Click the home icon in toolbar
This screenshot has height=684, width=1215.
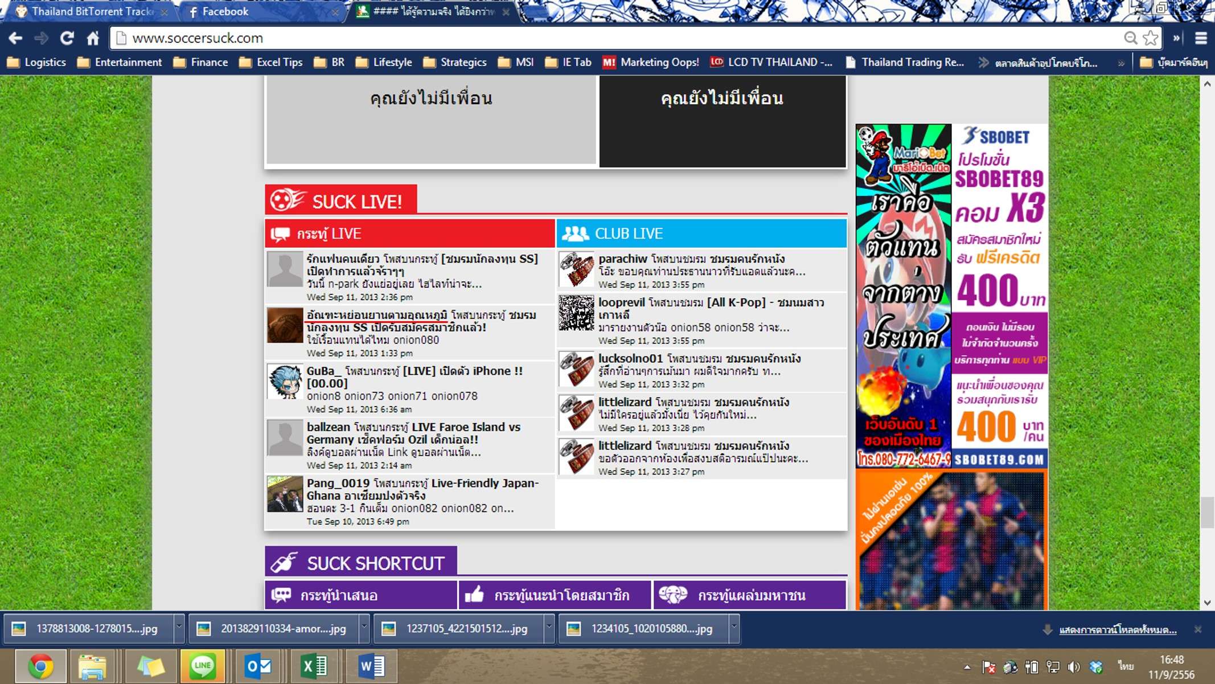pos(93,38)
